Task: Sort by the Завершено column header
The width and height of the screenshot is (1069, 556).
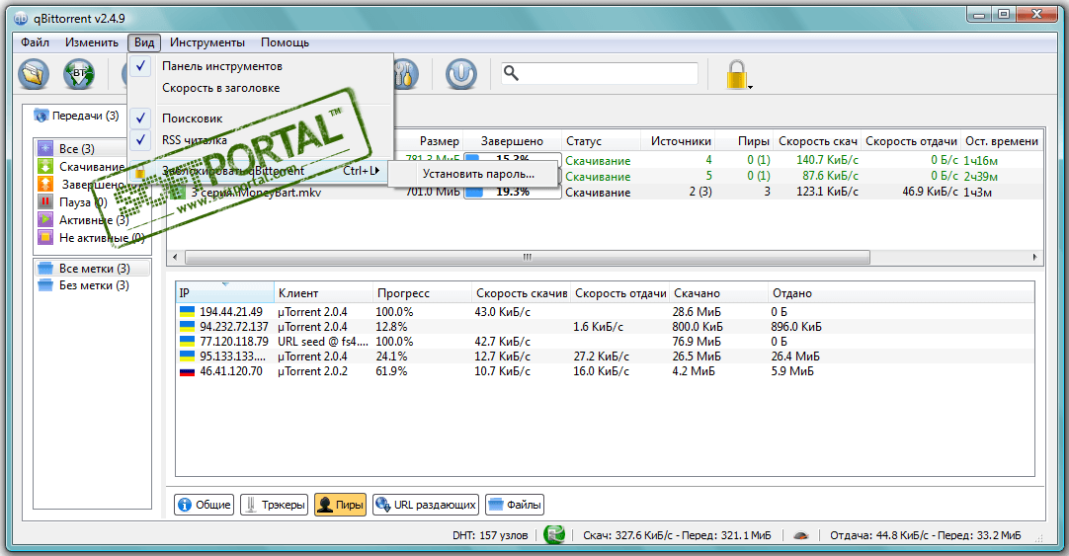Action: pyautogui.click(x=512, y=141)
